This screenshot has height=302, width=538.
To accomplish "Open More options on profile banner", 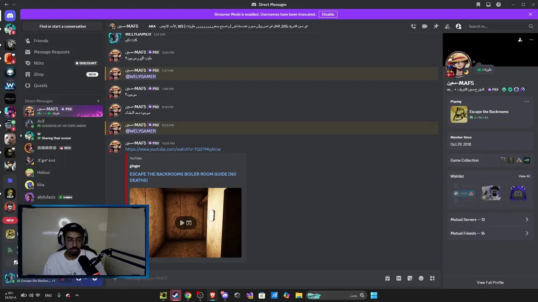I will click(531, 40).
